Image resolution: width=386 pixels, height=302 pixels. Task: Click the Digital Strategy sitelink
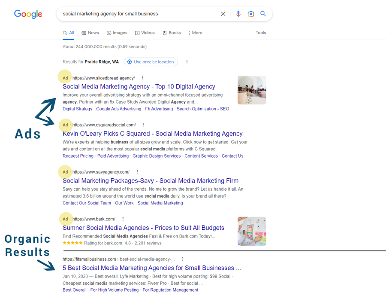point(77,109)
